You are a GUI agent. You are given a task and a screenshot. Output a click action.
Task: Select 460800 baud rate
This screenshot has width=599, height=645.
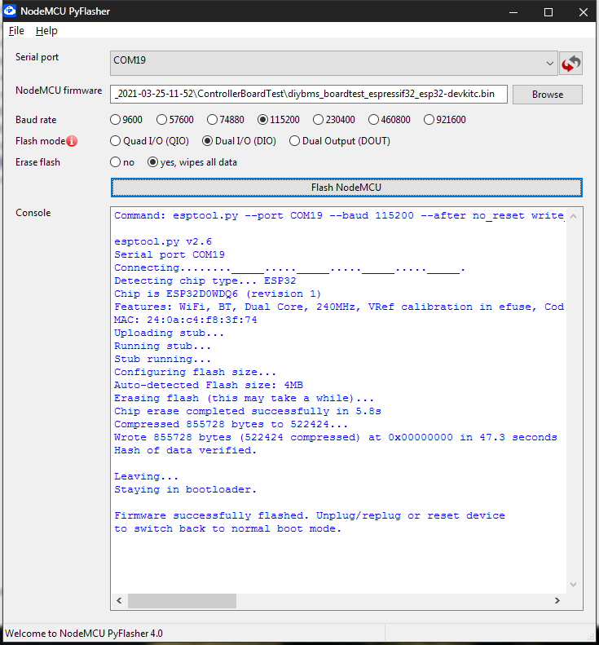tap(390, 120)
